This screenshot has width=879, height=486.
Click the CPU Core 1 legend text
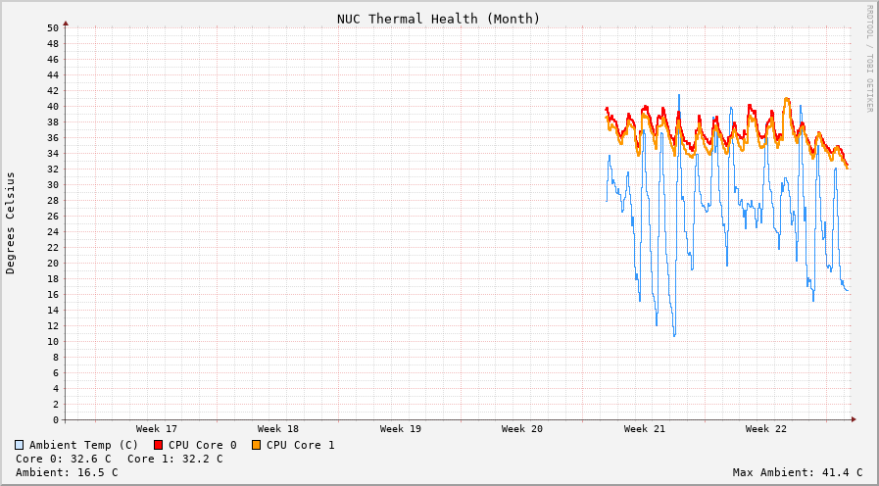[301, 445]
